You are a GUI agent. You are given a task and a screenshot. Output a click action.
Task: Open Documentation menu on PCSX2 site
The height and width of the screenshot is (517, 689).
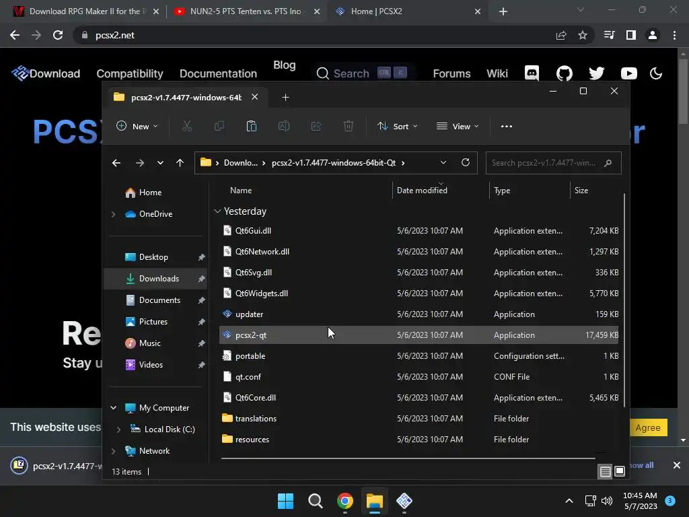[x=218, y=73]
